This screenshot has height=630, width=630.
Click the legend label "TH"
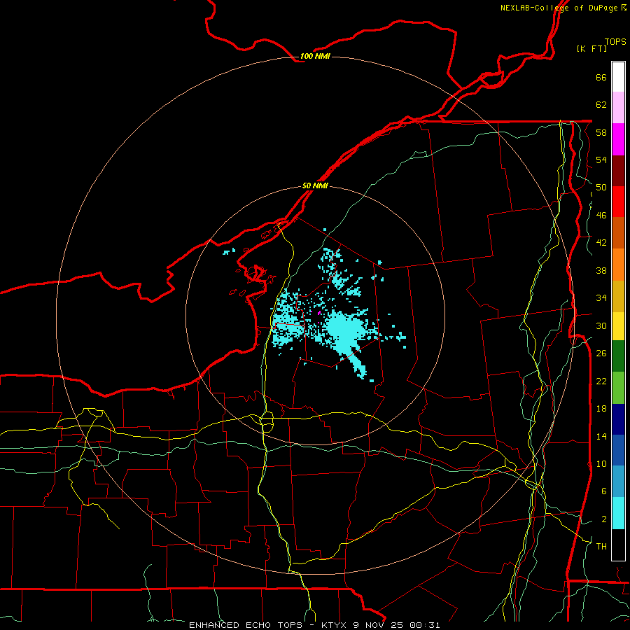601,546
